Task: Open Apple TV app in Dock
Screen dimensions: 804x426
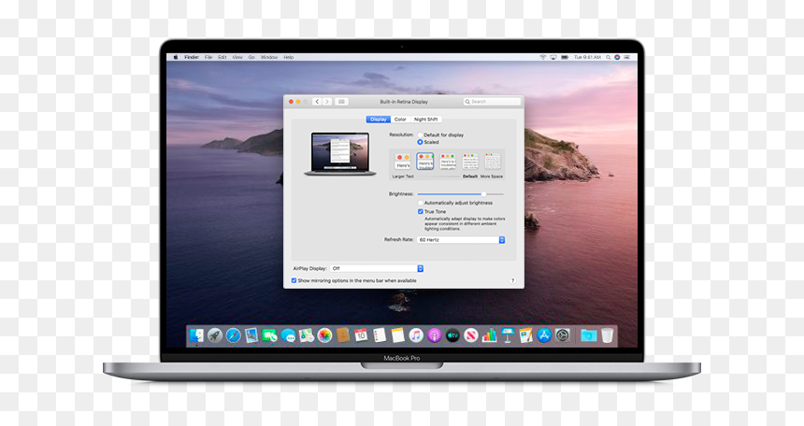Action: coord(452,335)
